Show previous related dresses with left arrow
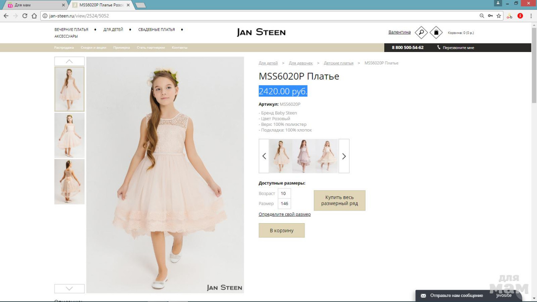 coord(264,156)
